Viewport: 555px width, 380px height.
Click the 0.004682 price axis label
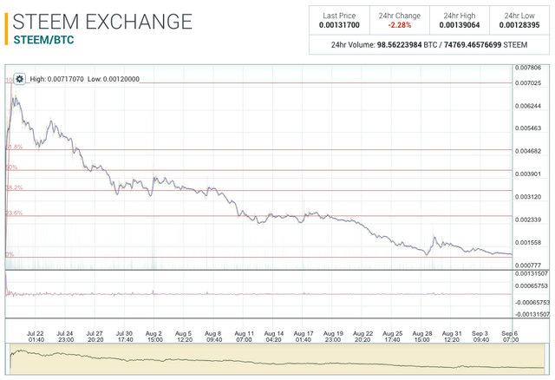click(528, 151)
